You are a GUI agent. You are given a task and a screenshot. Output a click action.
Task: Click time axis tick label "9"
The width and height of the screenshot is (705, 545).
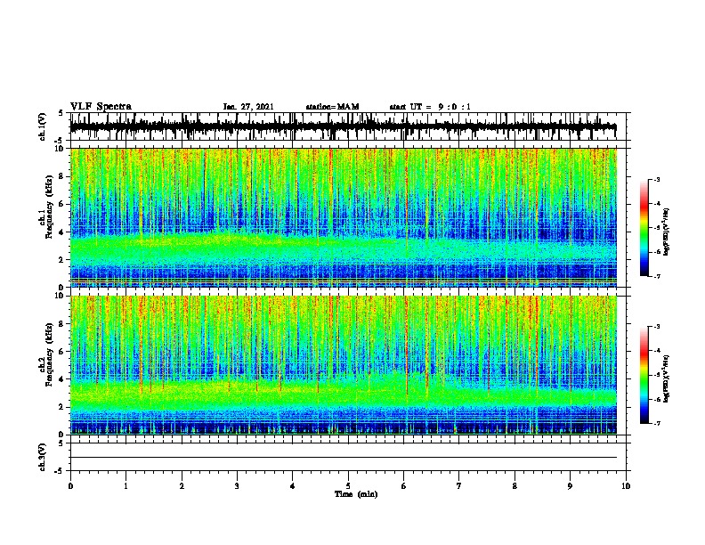coord(570,486)
